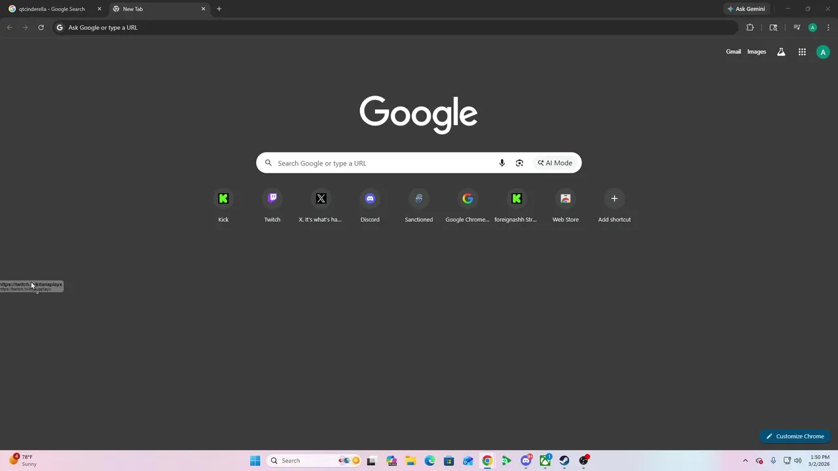Open the media controls icon
The height and width of the screenshot is (471, 838).
tap(797, 27)
